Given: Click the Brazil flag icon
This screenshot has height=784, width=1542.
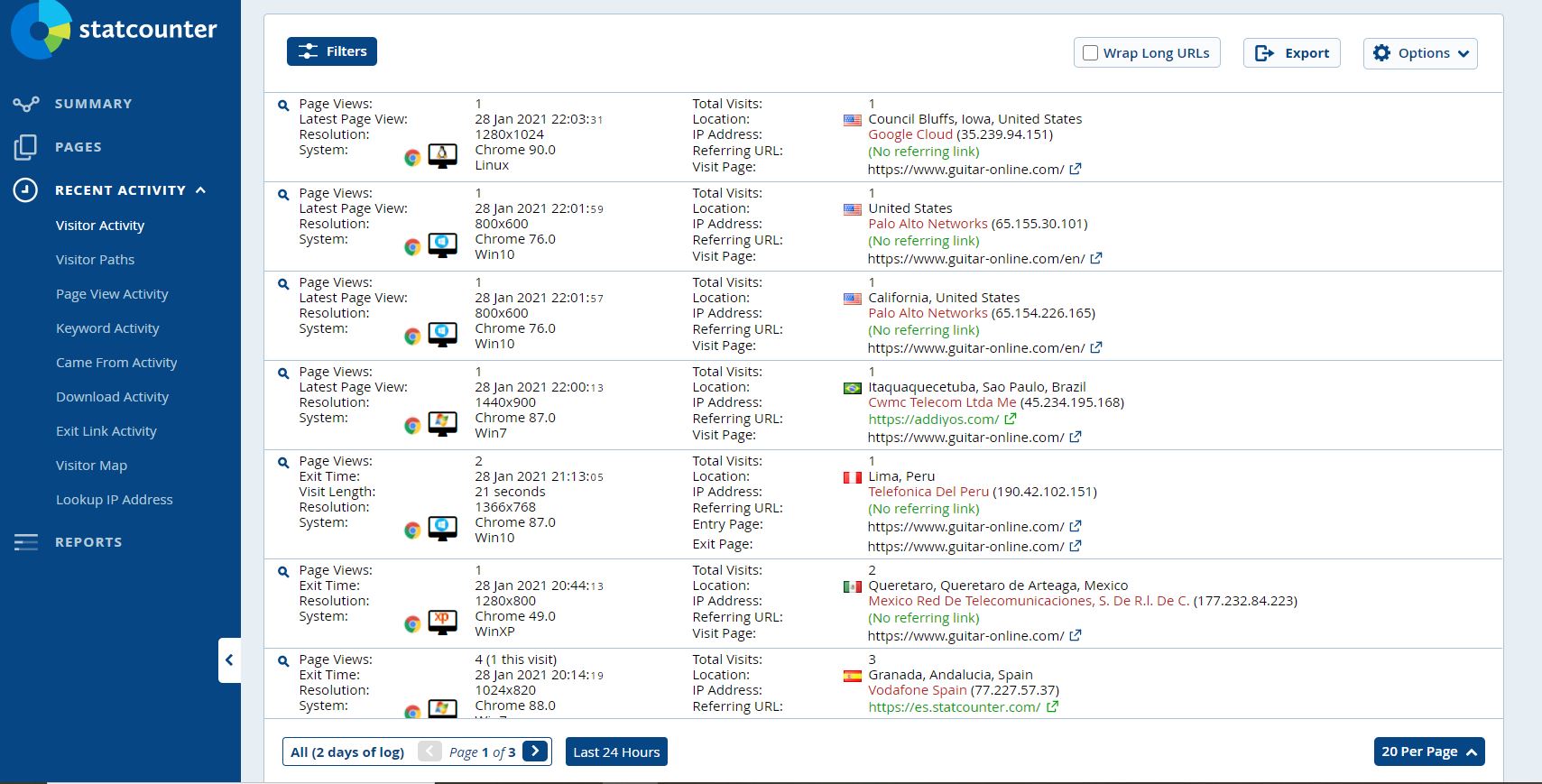Looking at the screenshot, I should [852, 388].
